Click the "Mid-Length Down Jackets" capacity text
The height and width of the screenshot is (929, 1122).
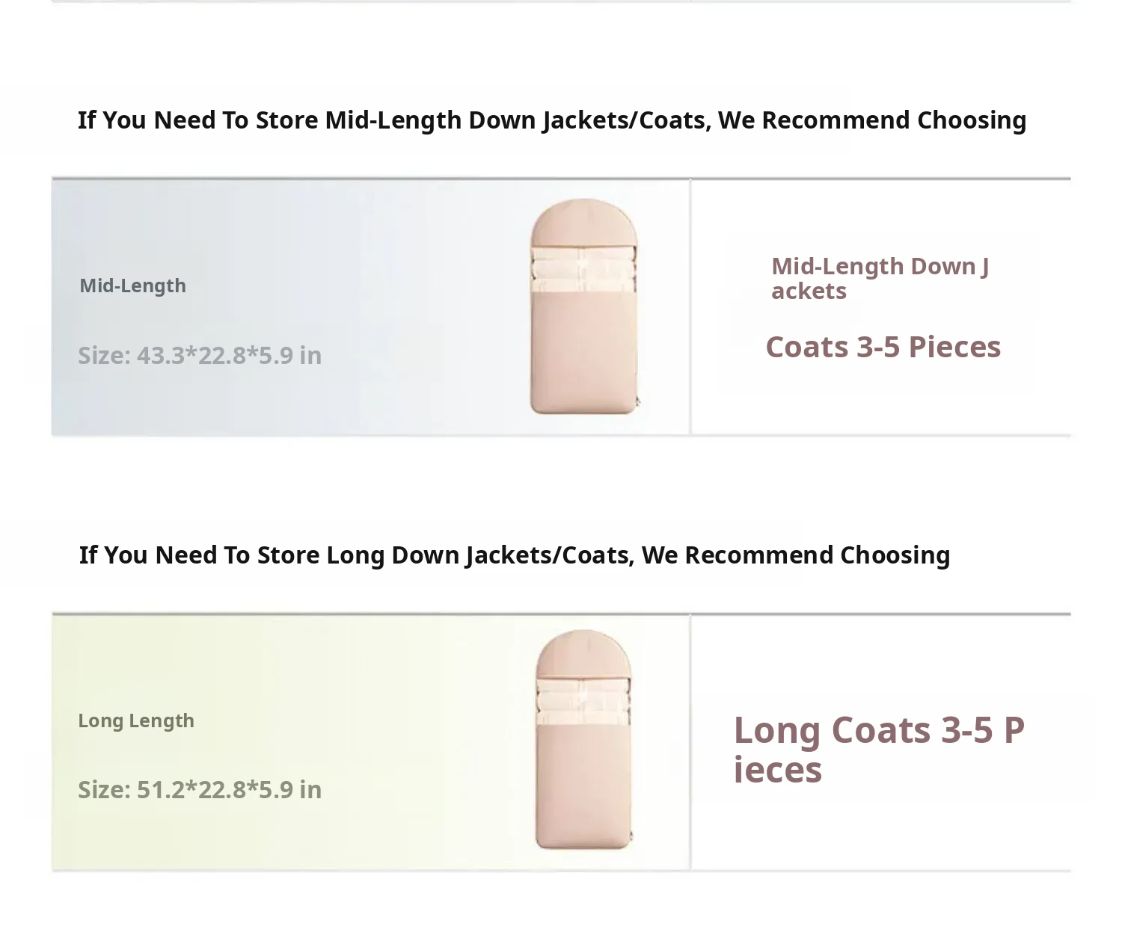tap(880, 278)
